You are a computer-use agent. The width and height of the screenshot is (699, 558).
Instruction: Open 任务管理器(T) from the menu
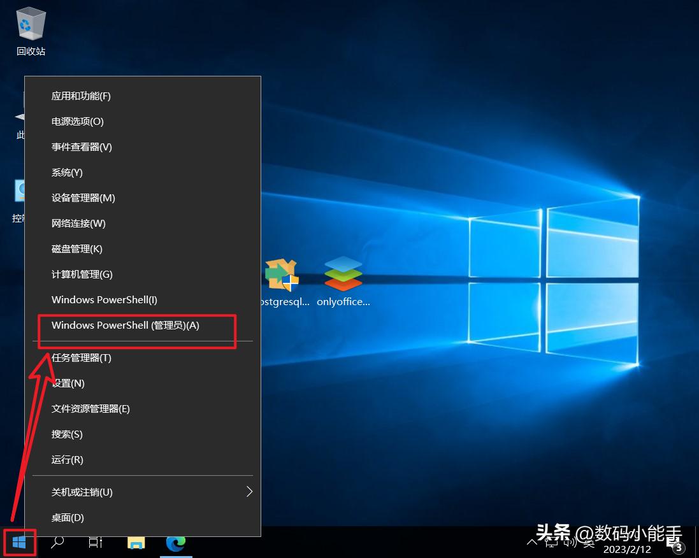[143, 357]
